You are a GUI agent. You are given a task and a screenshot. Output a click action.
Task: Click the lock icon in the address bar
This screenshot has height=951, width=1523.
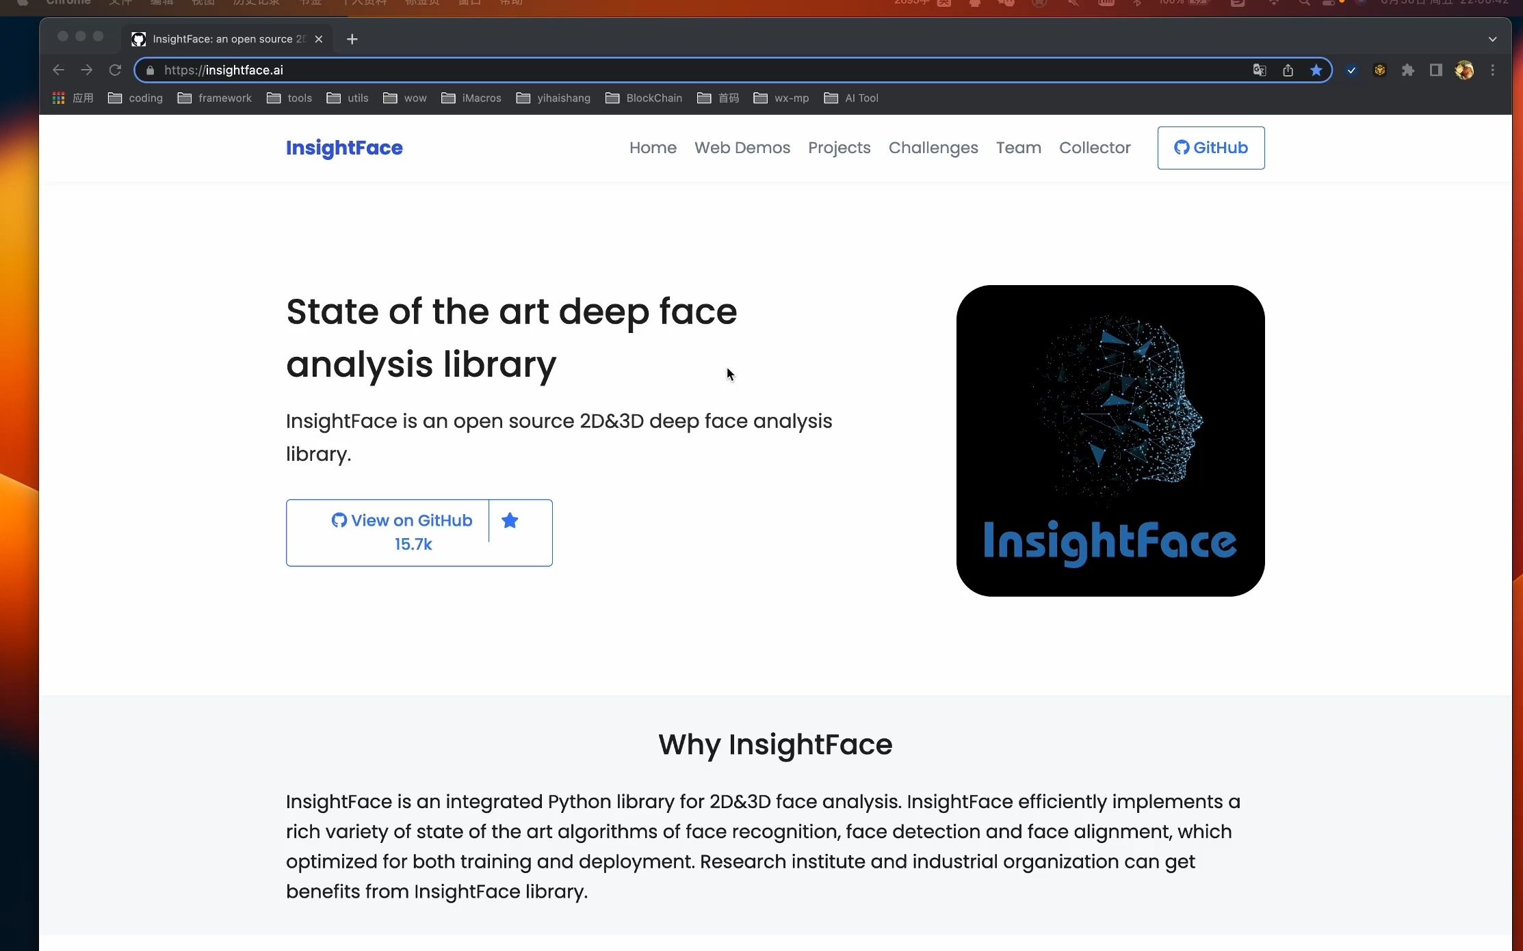(150, 70)
